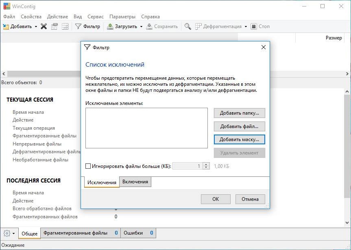Click the black X remove icon in toolbar
Viewport: 351px width, 250px height.
pos(44,26)
